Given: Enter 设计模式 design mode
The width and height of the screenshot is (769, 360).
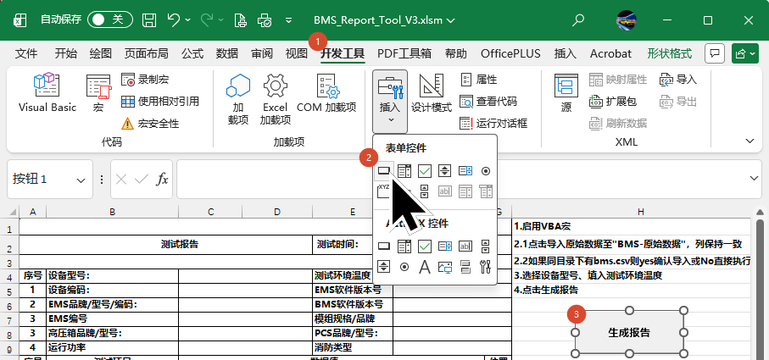Looking at the screenshot, I should pos(432,93).
